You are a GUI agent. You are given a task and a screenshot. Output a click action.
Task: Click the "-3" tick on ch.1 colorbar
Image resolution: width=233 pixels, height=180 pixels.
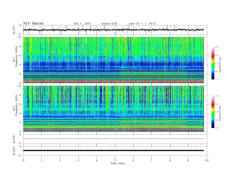[217, 47]
